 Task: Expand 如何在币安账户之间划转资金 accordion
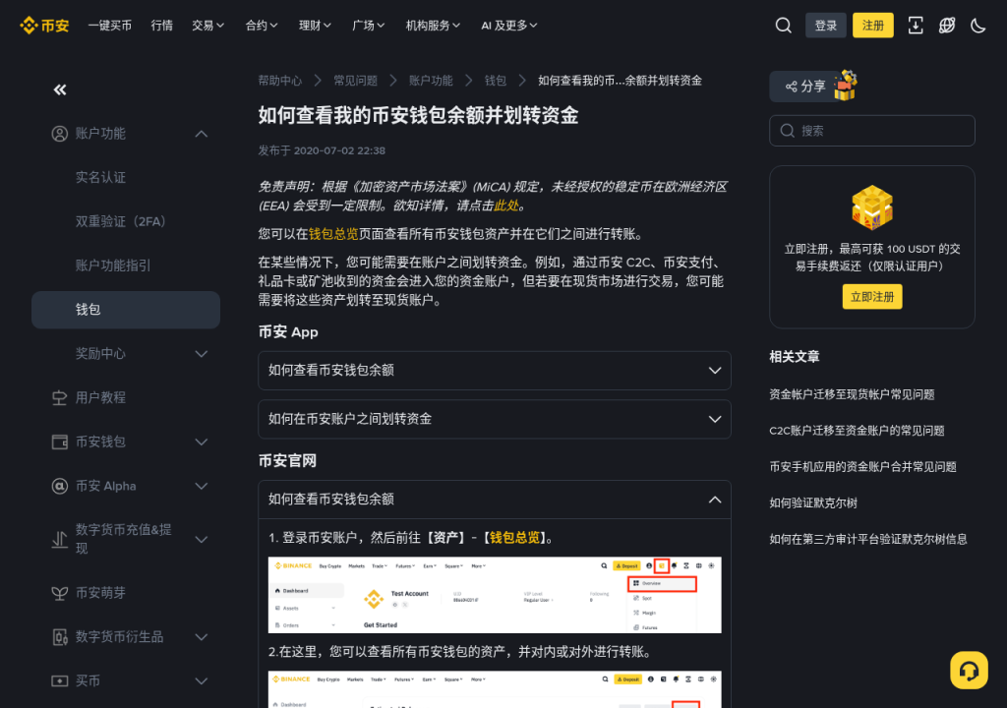coord(495,420)
